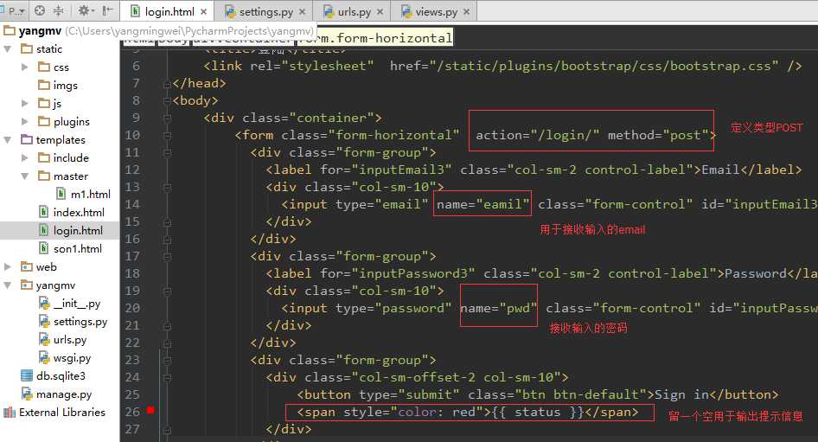Open login.html in the project tree

coord(78,230)
